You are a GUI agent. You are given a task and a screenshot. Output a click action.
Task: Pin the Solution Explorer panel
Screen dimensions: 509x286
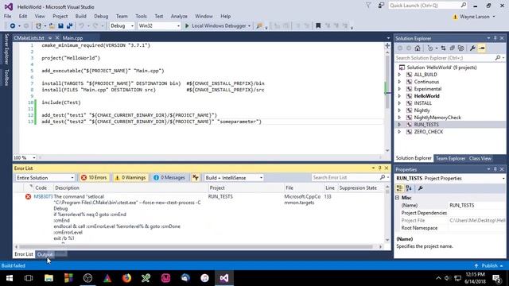point(495,38)
